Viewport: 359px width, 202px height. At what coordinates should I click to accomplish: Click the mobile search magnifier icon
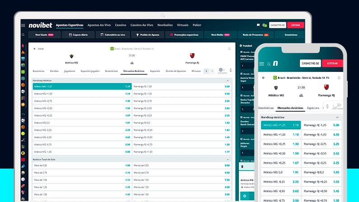tap(269, 64)
